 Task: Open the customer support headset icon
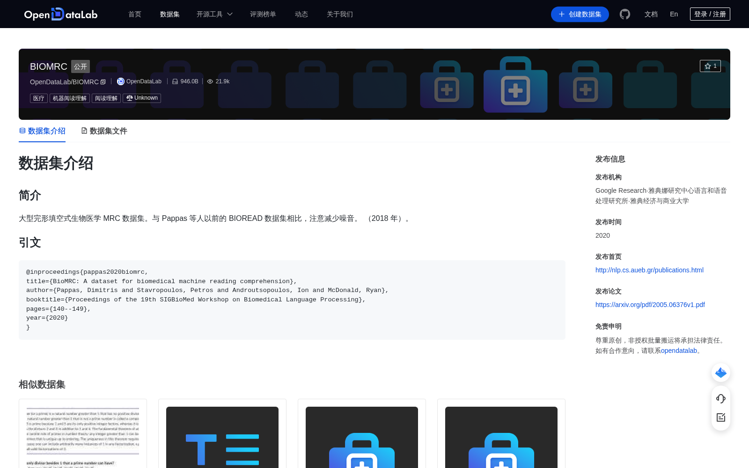(721, 399)
